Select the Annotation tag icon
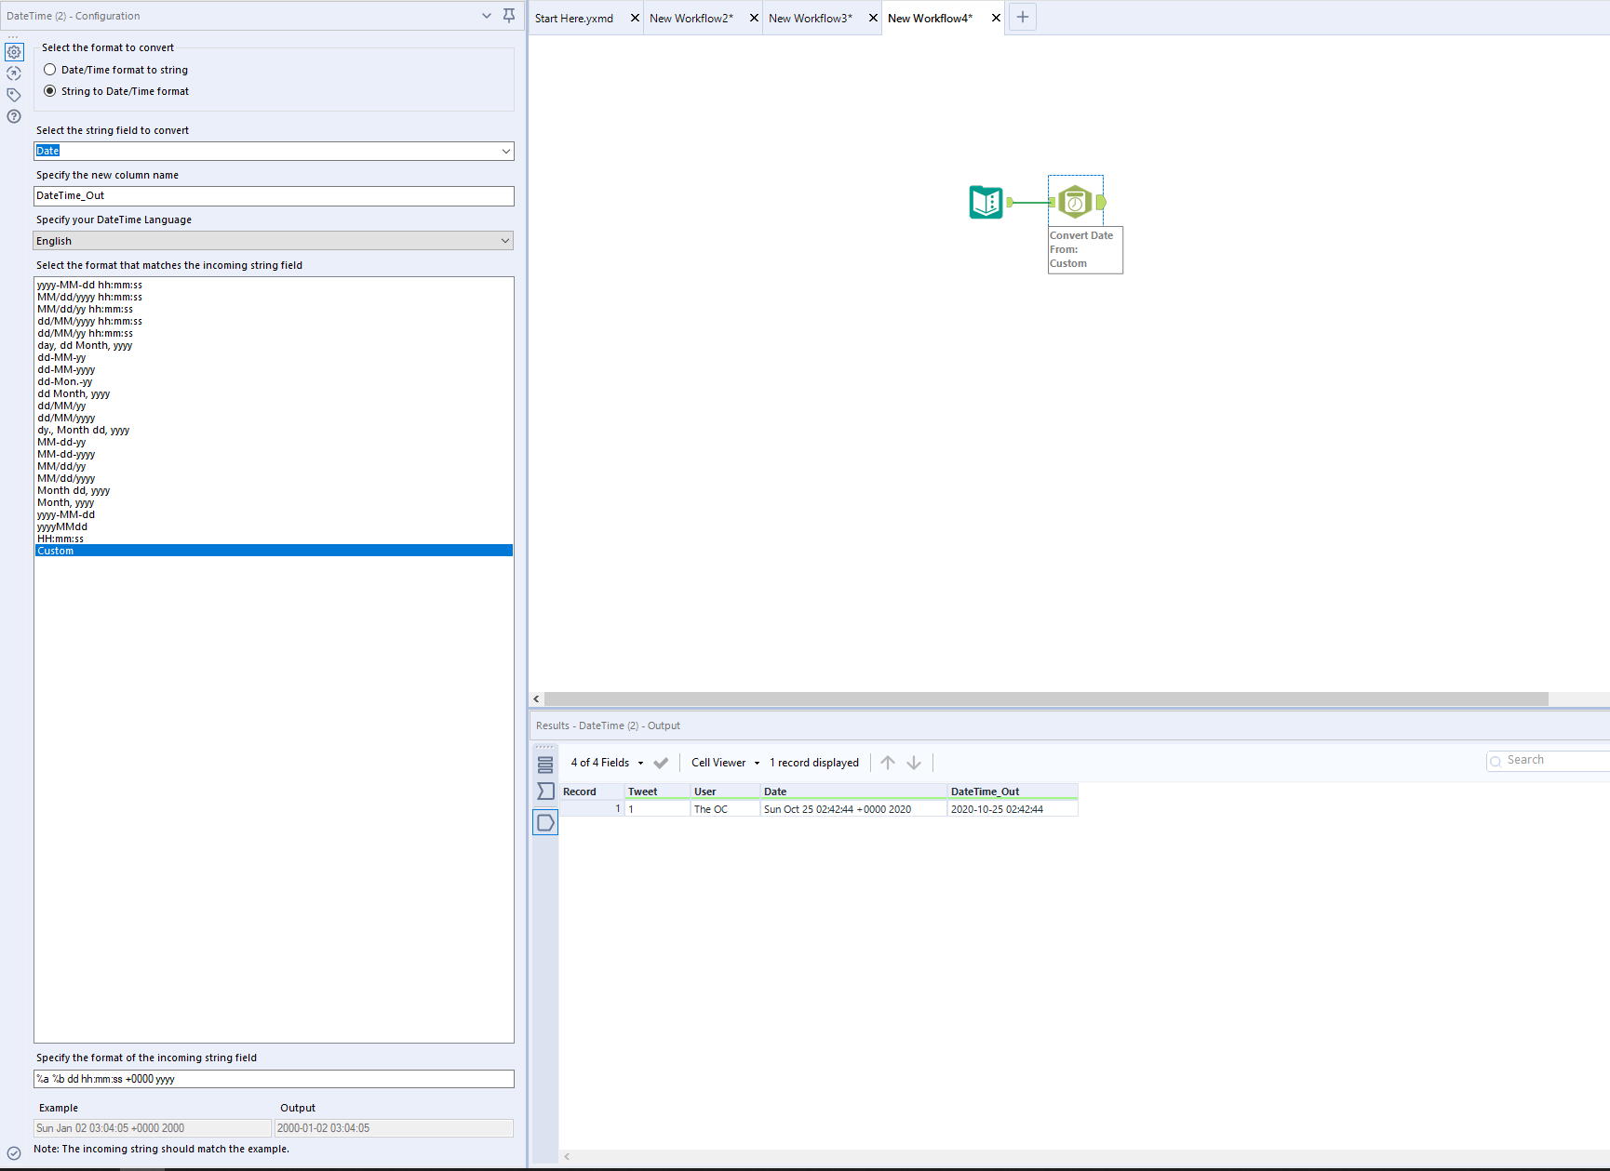This screenshot has width=1610, height=1171. [x=13, y=94]
